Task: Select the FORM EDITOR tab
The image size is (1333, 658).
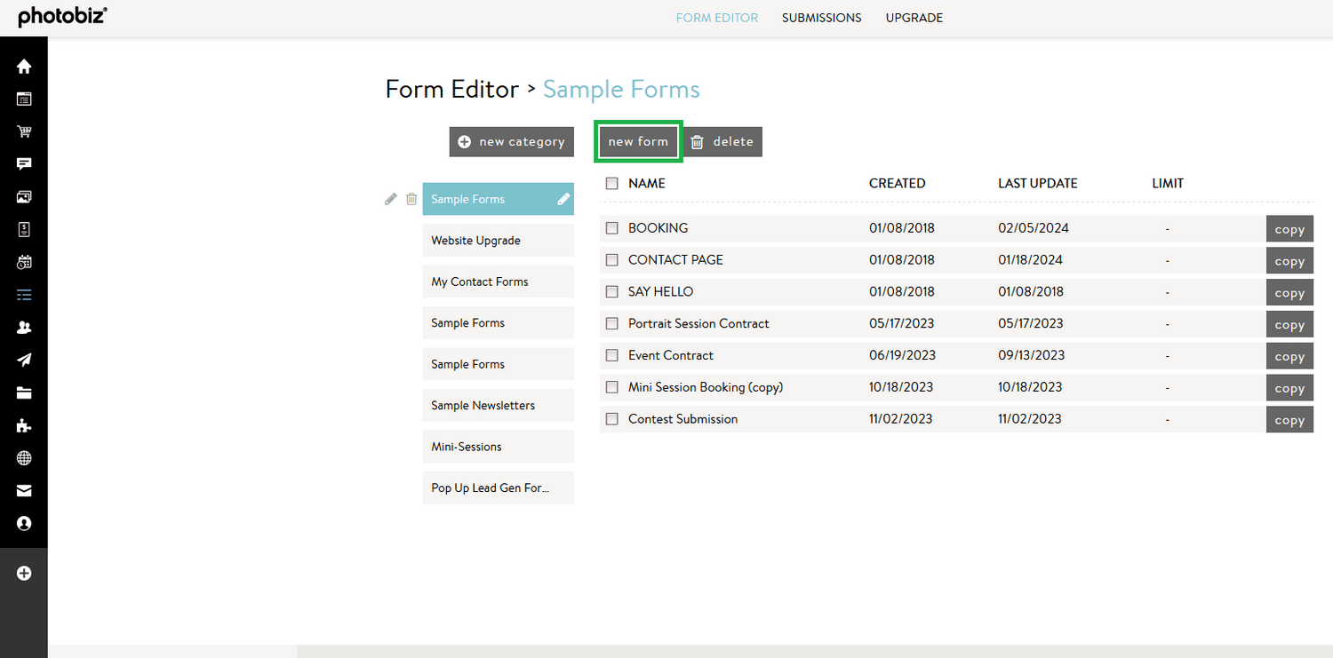Action: 717,18
